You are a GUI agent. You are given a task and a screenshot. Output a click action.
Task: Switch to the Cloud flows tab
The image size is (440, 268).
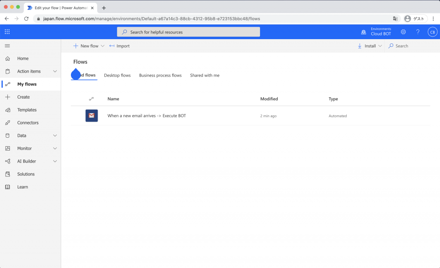pyautogui.click(x=84, y=75)
